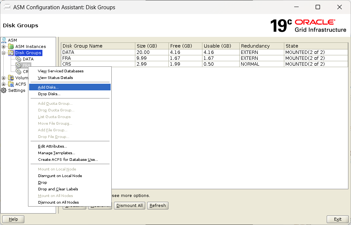
Task: Choose the Drop menu entry
Action: (x=70, y=183)
